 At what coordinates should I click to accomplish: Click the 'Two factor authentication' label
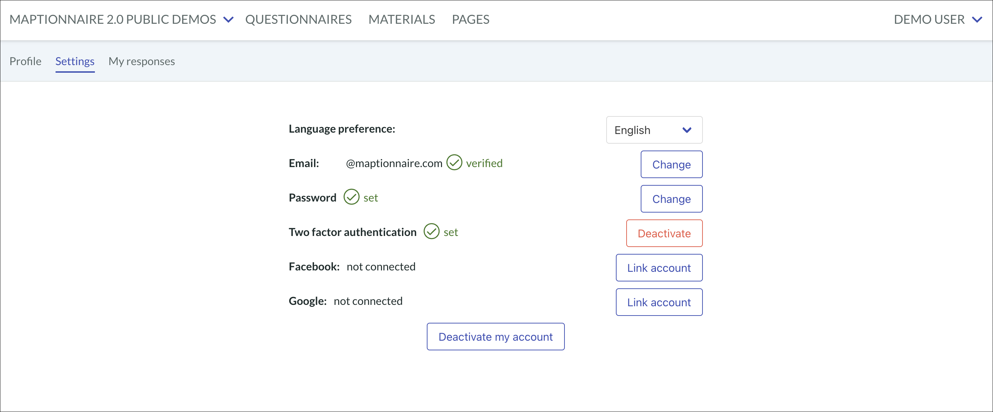(x=352, y=232)
